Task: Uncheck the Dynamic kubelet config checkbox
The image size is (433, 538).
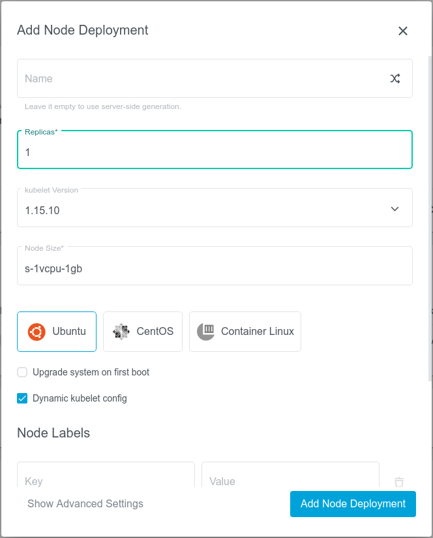Action: pos(22,398)
